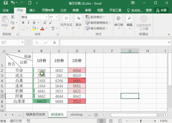This screenshot has width=172, height=123.
Task: Open 编辑 editing group button
Action: pyautogui.click(x=130, y=22)
